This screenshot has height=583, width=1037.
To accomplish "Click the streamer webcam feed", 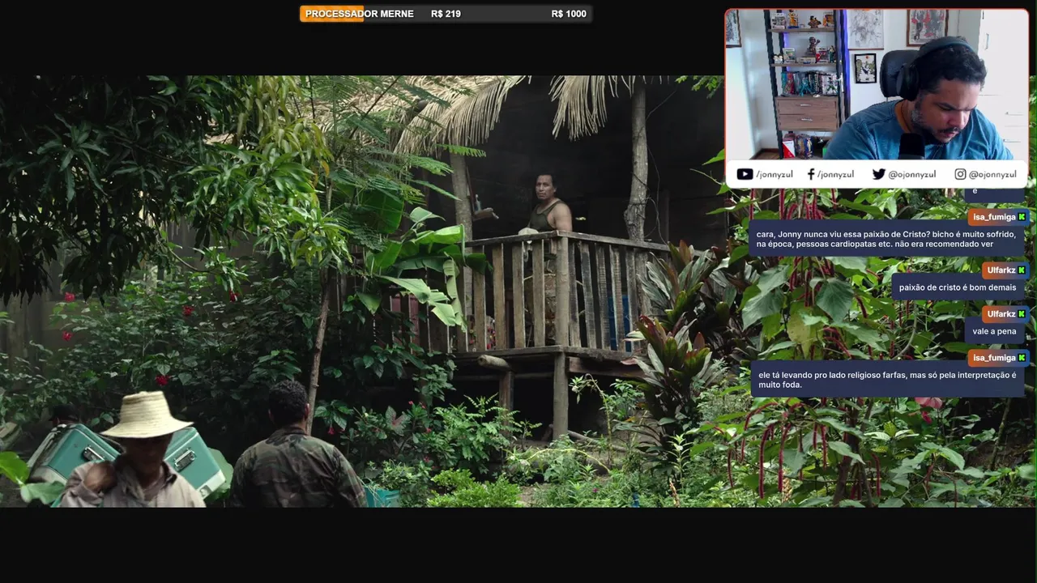I will point(877,84).
